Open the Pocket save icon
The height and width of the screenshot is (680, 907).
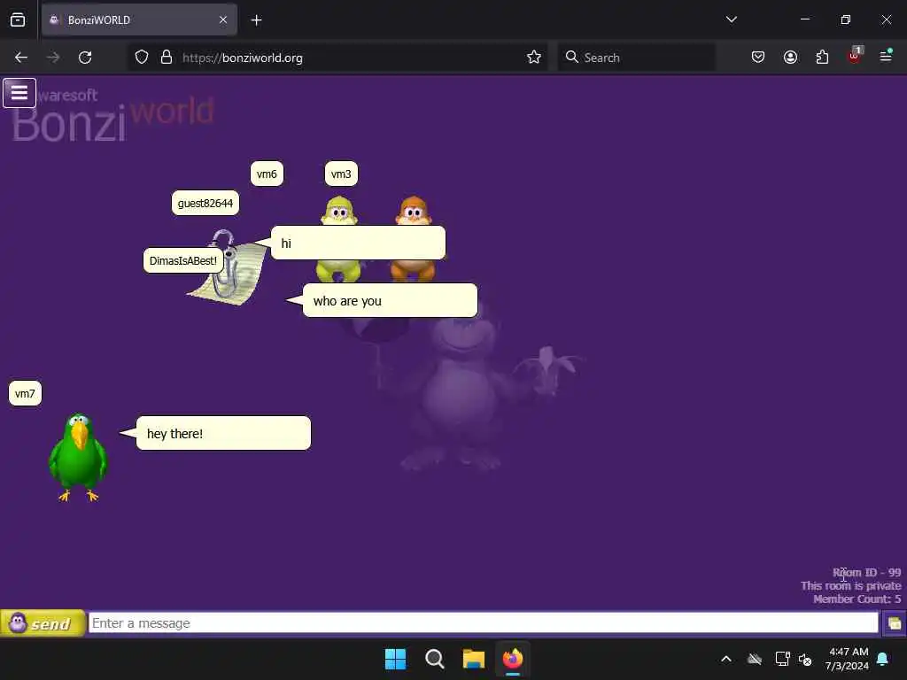coord(758,58)
